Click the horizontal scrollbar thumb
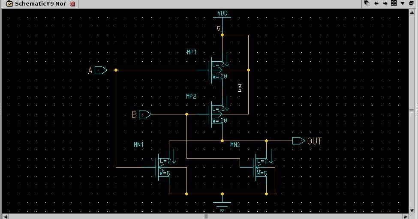418x219 pixels. [x=205, y=216]
